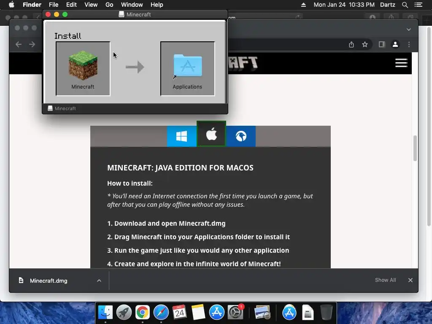Expand the Chrome tab search chevron
The width and height of the screenshot is (432, 324).
[408, 29]
